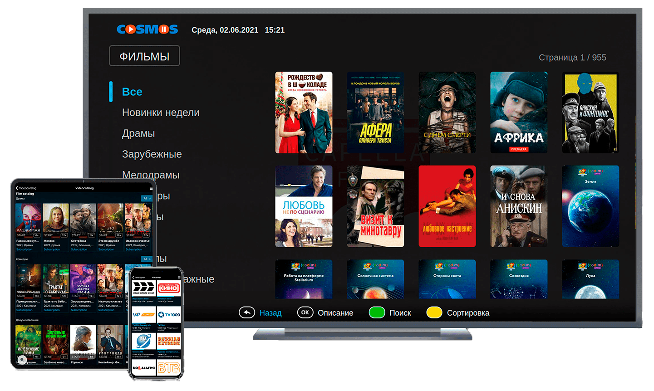Tap the tablet's Videocatalog back chevron
Screen dimensions: 654x391
coord(17,188)
